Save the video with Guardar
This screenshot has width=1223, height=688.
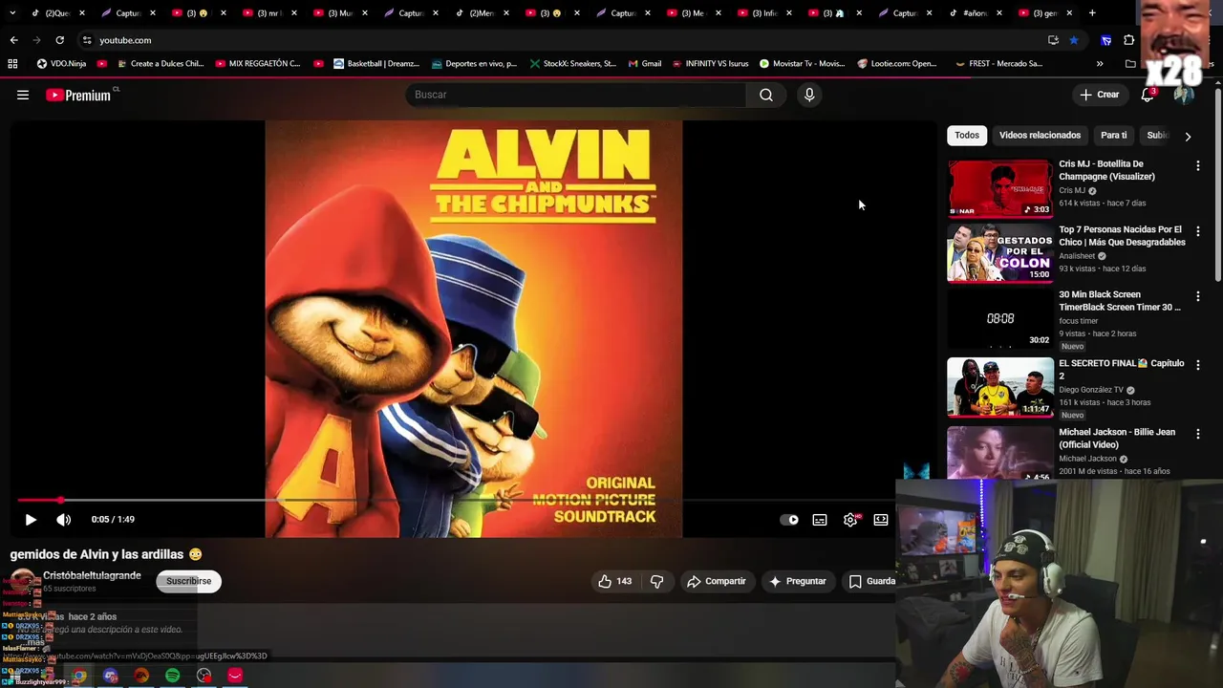871,581
